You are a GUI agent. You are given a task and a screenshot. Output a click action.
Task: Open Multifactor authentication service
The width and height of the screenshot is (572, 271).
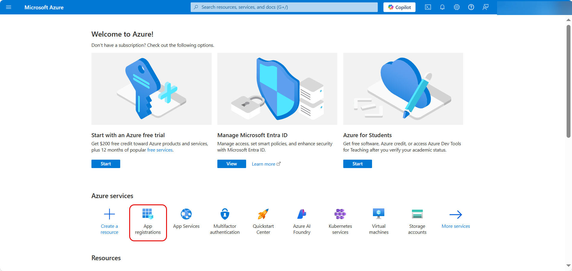(225, 222)
